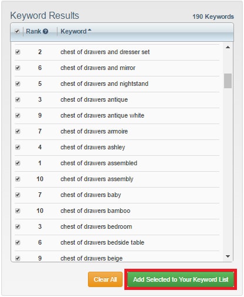Select the keyword 'chest of drawers and dresser set'
Screen dimensions: 244x297
[105, 52]
